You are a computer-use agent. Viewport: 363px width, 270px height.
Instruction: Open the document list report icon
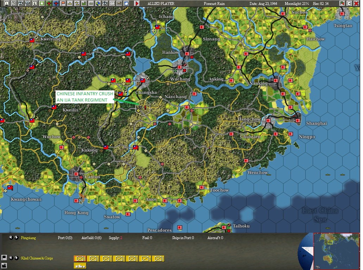click(14, 4)
